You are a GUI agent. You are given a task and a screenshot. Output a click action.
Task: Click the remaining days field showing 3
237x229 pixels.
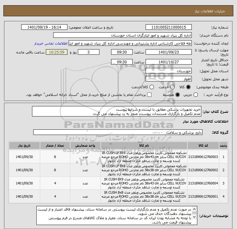tap(88, 52)
